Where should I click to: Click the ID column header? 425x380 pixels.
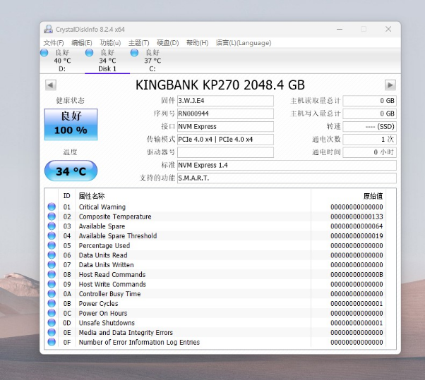(x=66, y=196)
